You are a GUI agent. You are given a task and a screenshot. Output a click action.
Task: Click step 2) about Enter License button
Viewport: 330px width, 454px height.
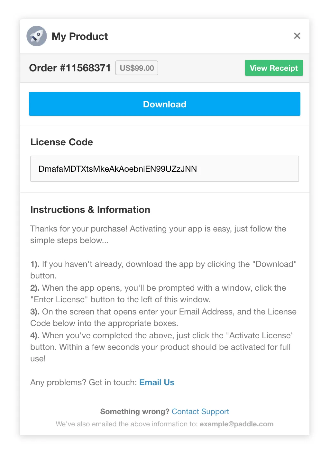[x=158, y=294]
